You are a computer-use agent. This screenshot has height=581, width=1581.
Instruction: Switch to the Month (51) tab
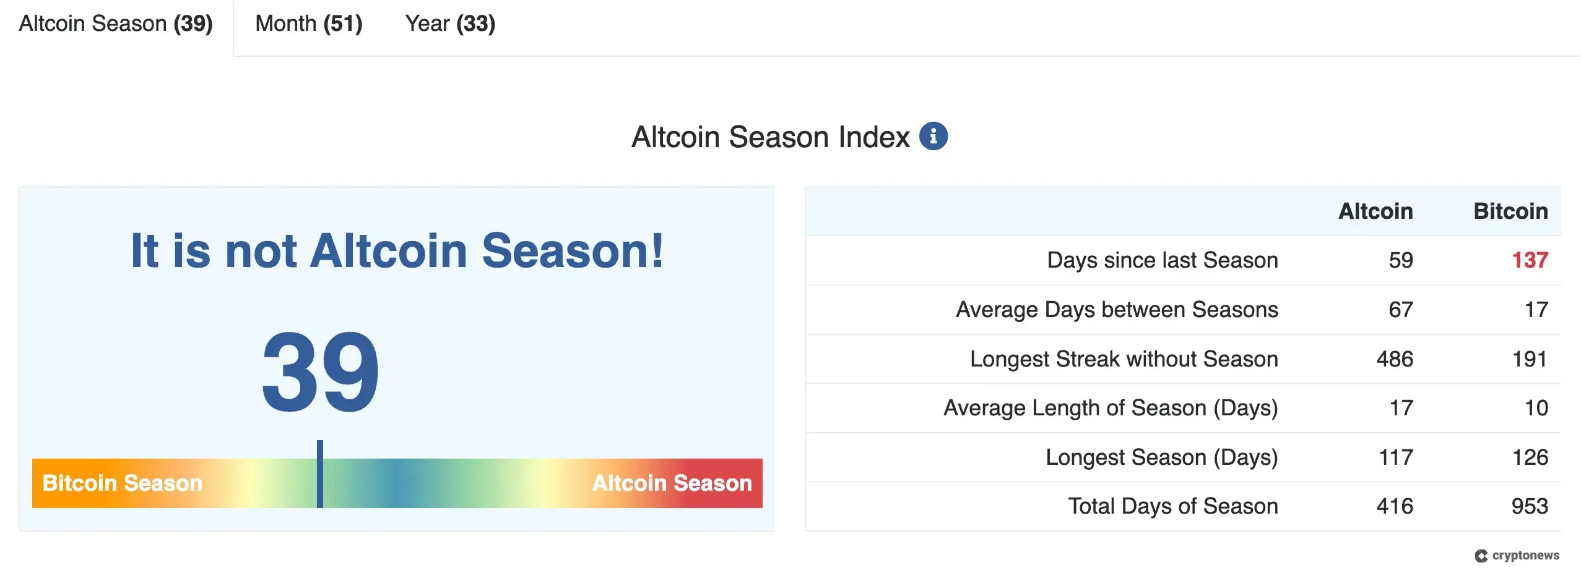tap(308, 23)
